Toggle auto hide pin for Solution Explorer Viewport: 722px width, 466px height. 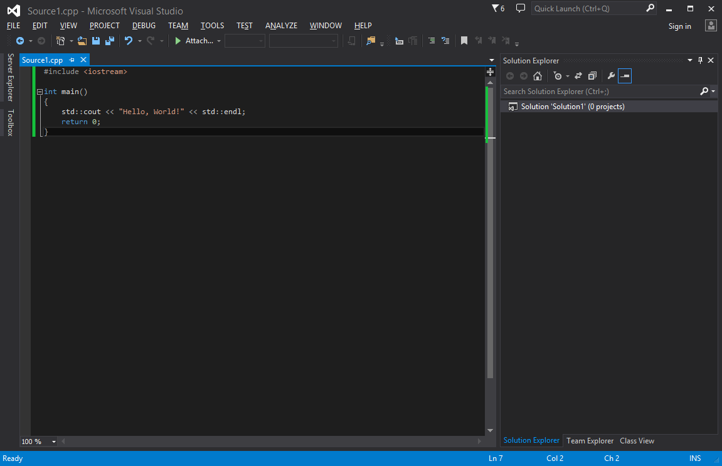700,60
